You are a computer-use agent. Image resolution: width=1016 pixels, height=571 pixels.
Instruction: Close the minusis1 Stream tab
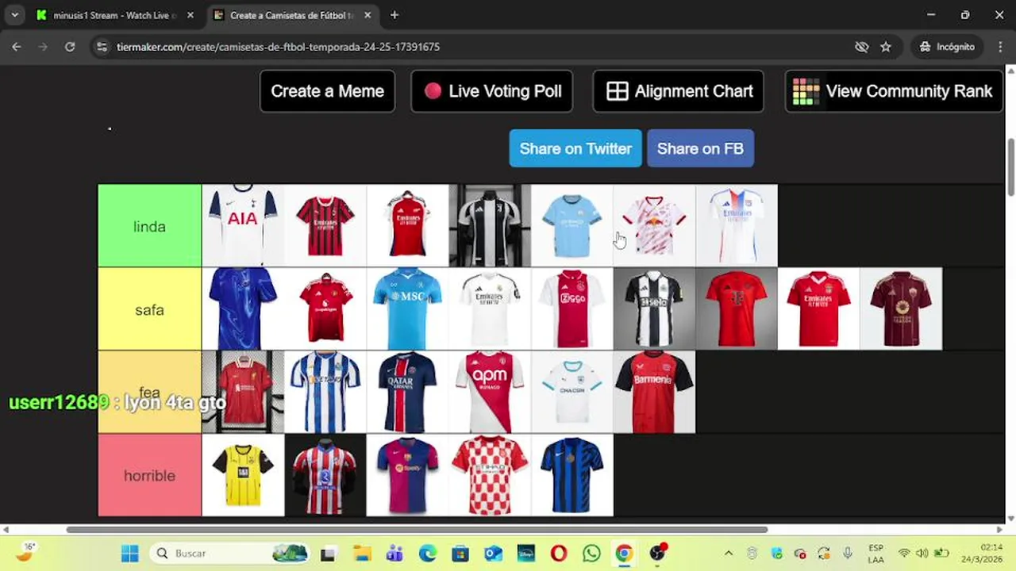pos(190,15)
